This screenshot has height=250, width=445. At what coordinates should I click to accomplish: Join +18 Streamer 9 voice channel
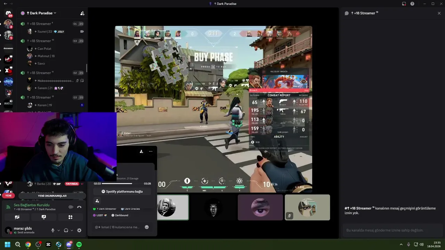tap(52, 24)
